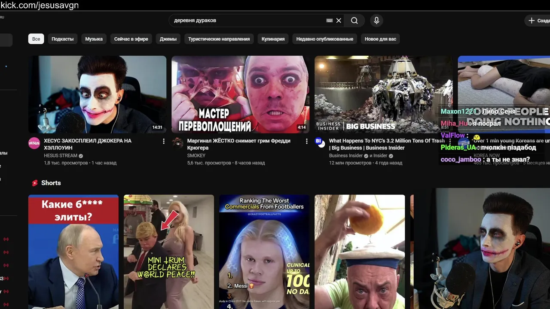550x309 pixels.
Task: Select the Все filter chip
Action: coord(36,39)
